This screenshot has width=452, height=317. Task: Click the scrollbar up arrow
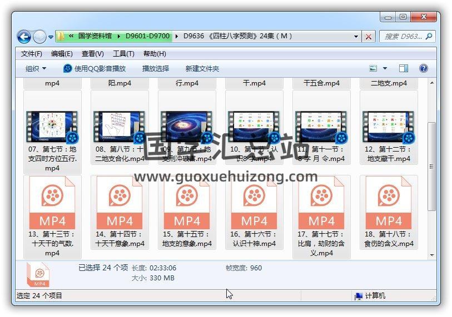point(431,83)
